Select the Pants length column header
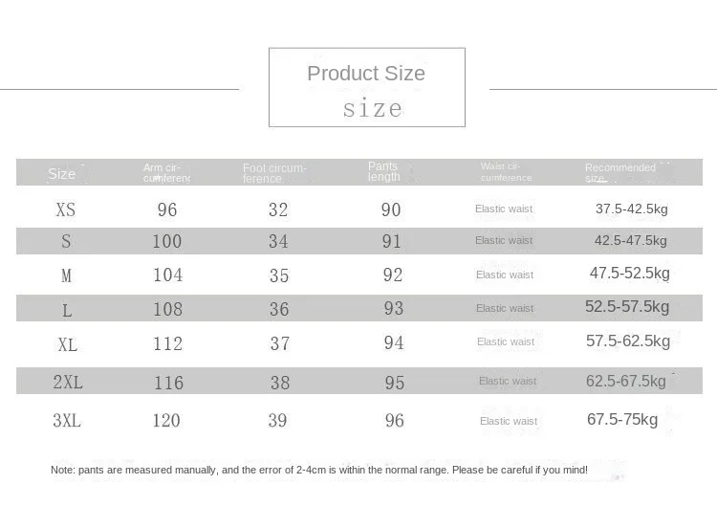 pyautogui.click(x=384, y=171)
